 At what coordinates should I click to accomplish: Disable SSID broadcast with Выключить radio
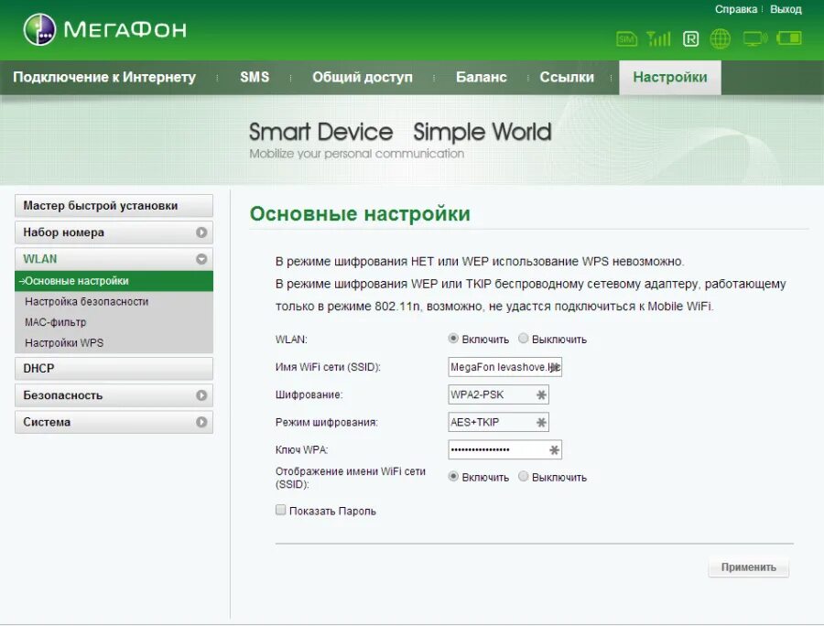click(x=523, y=476)
